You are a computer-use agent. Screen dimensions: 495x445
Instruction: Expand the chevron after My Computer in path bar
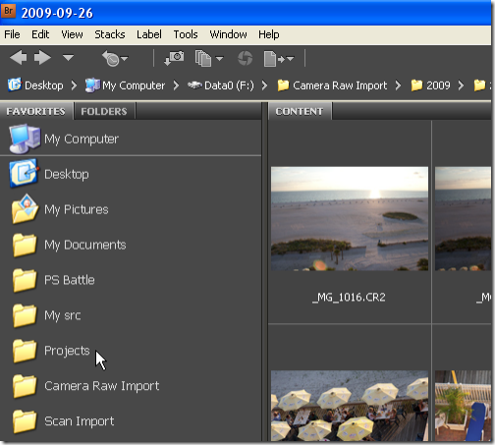click(176, 85)
